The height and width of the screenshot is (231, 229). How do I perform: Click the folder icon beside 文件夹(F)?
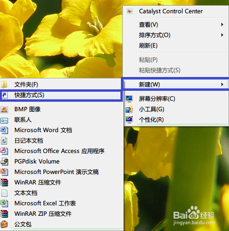[x=4, y=85]
